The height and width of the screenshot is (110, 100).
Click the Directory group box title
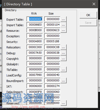(x=11, y=10)
